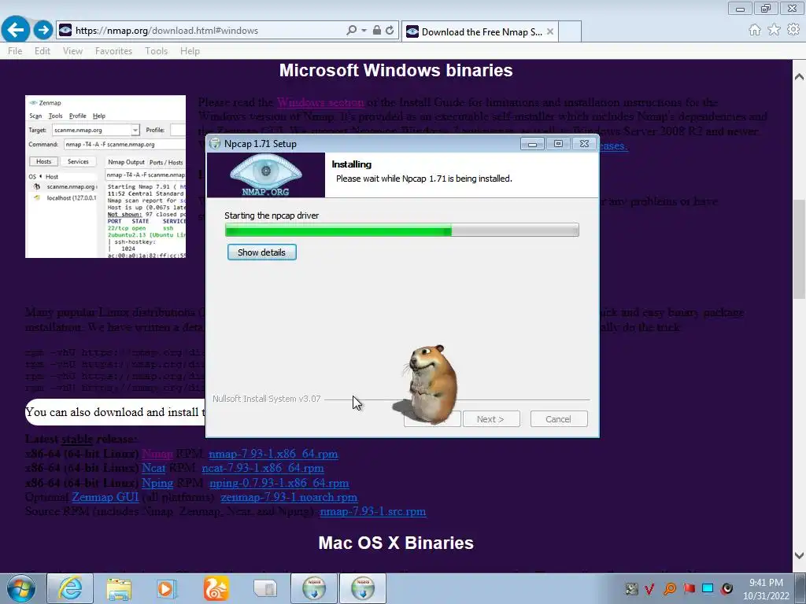The image size is (806, 604).
Task: Click the 'Starting the npcap driver' status text
Action: point(272,215)
